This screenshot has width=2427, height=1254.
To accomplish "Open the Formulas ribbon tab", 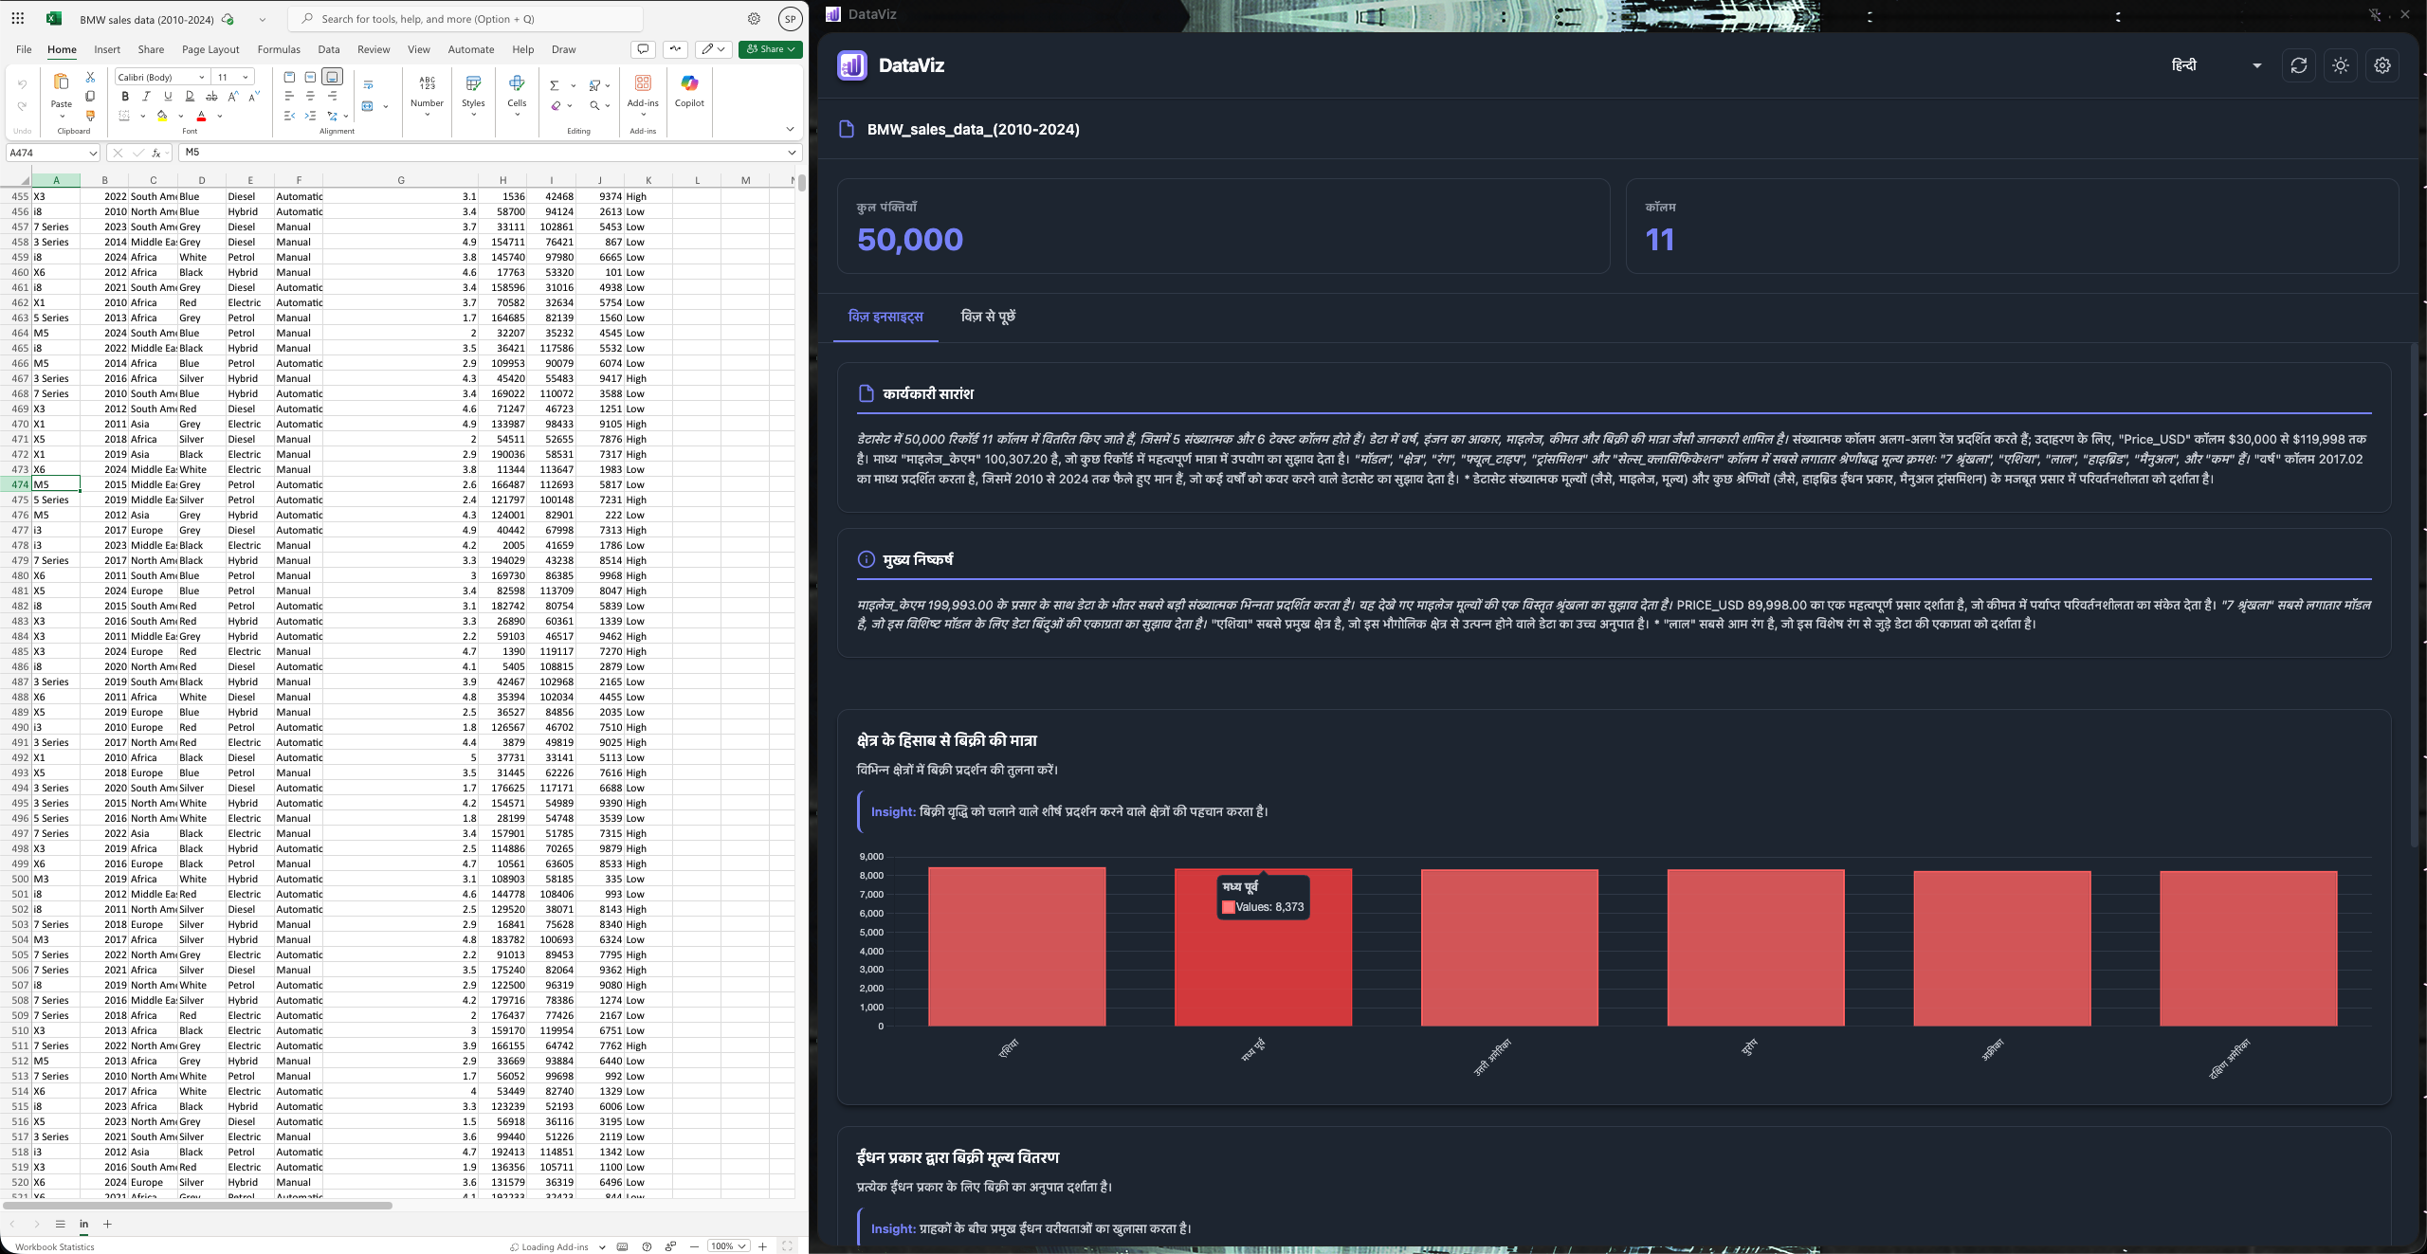I will pyautogui.click(x=278, y=49).
